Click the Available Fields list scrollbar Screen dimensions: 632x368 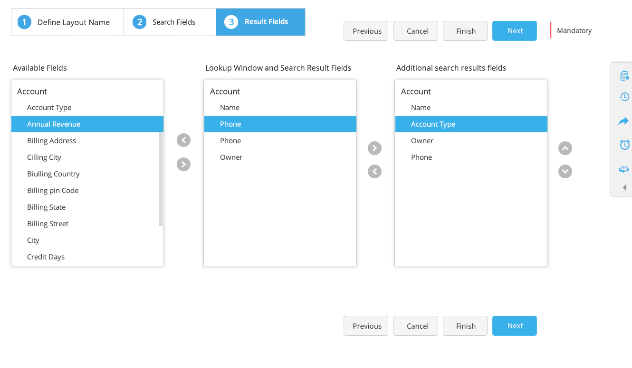[x=161, y=179]
